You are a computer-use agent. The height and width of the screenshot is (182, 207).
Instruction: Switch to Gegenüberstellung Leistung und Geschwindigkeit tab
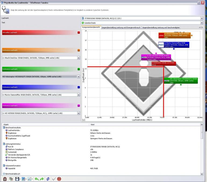[161, 27]
